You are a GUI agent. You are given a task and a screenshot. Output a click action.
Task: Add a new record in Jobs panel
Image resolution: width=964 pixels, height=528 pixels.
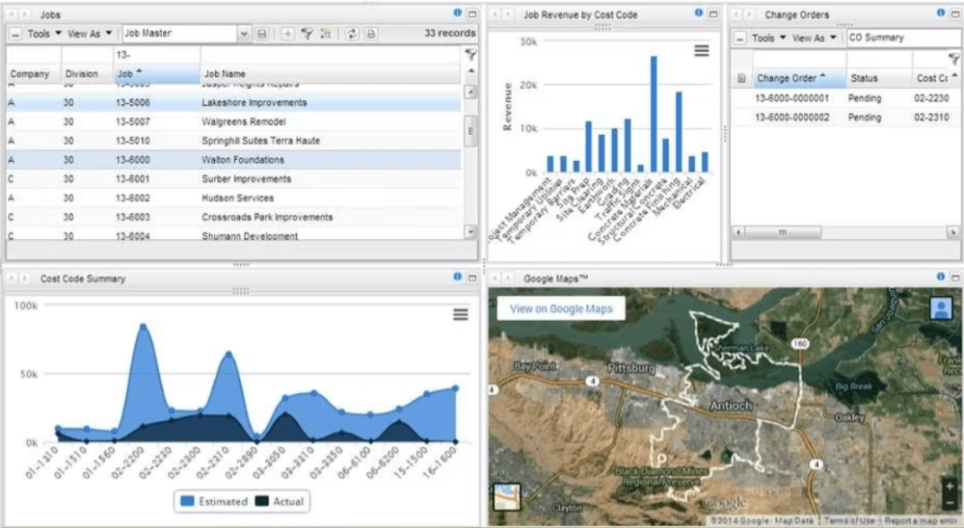(x=287, y=34)
